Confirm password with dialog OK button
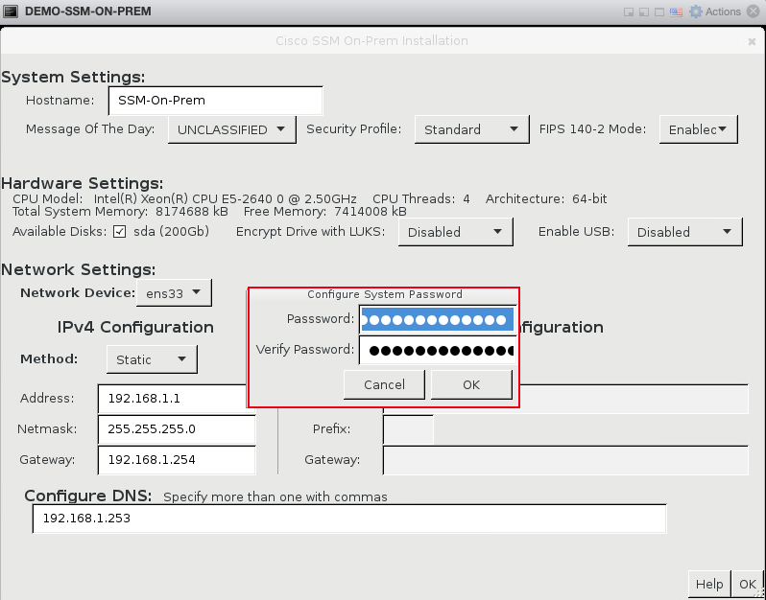This screenshot has height=600, width=766. click(471, 385)
